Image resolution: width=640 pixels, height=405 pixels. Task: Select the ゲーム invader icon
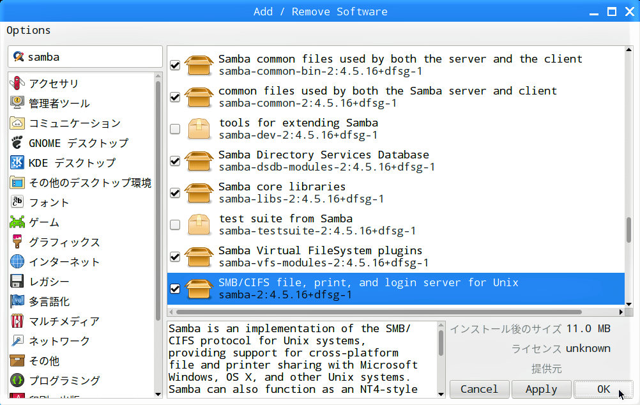(x=17, y=222)
